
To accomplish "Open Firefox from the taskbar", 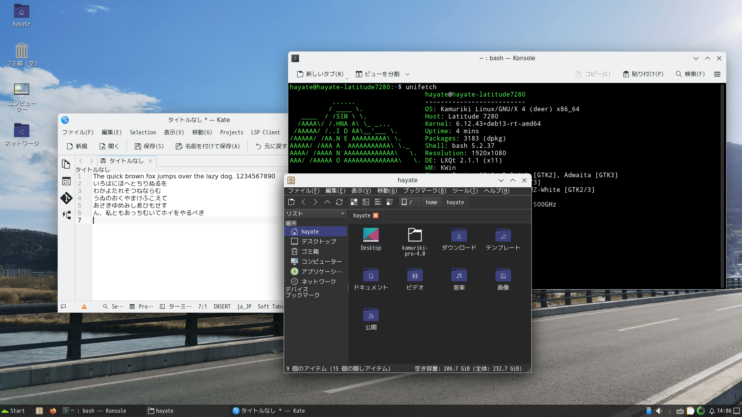I will pos(53,411).
